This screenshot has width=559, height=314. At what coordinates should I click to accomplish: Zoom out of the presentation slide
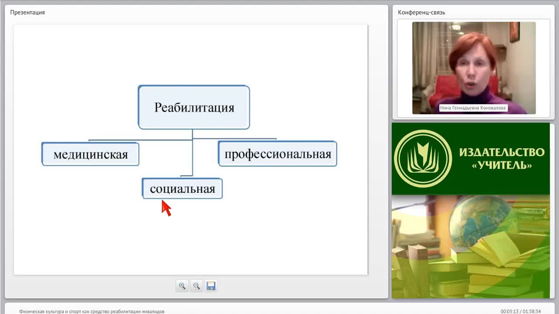[197, 286]
